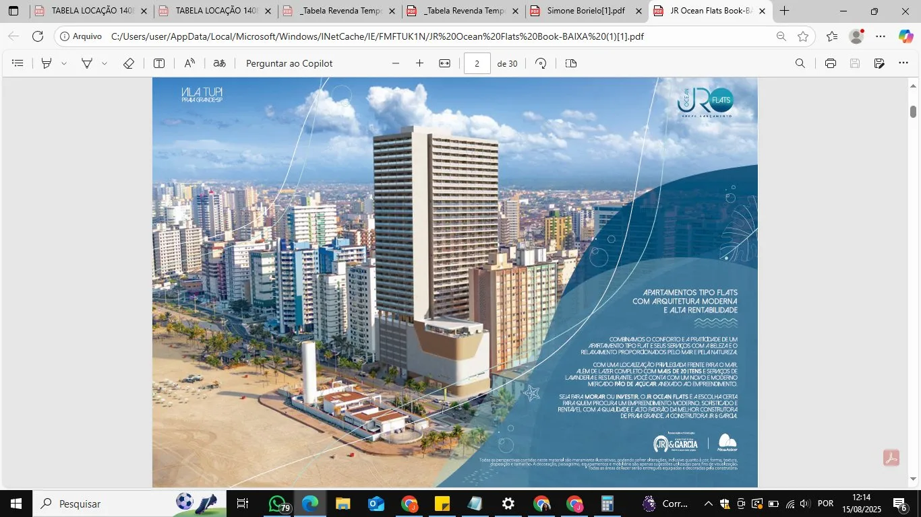The height and width of the screenshot is (517, 921).
Task: Expand draw pen options dropdown arrow
Action: [x=105, y=63]
